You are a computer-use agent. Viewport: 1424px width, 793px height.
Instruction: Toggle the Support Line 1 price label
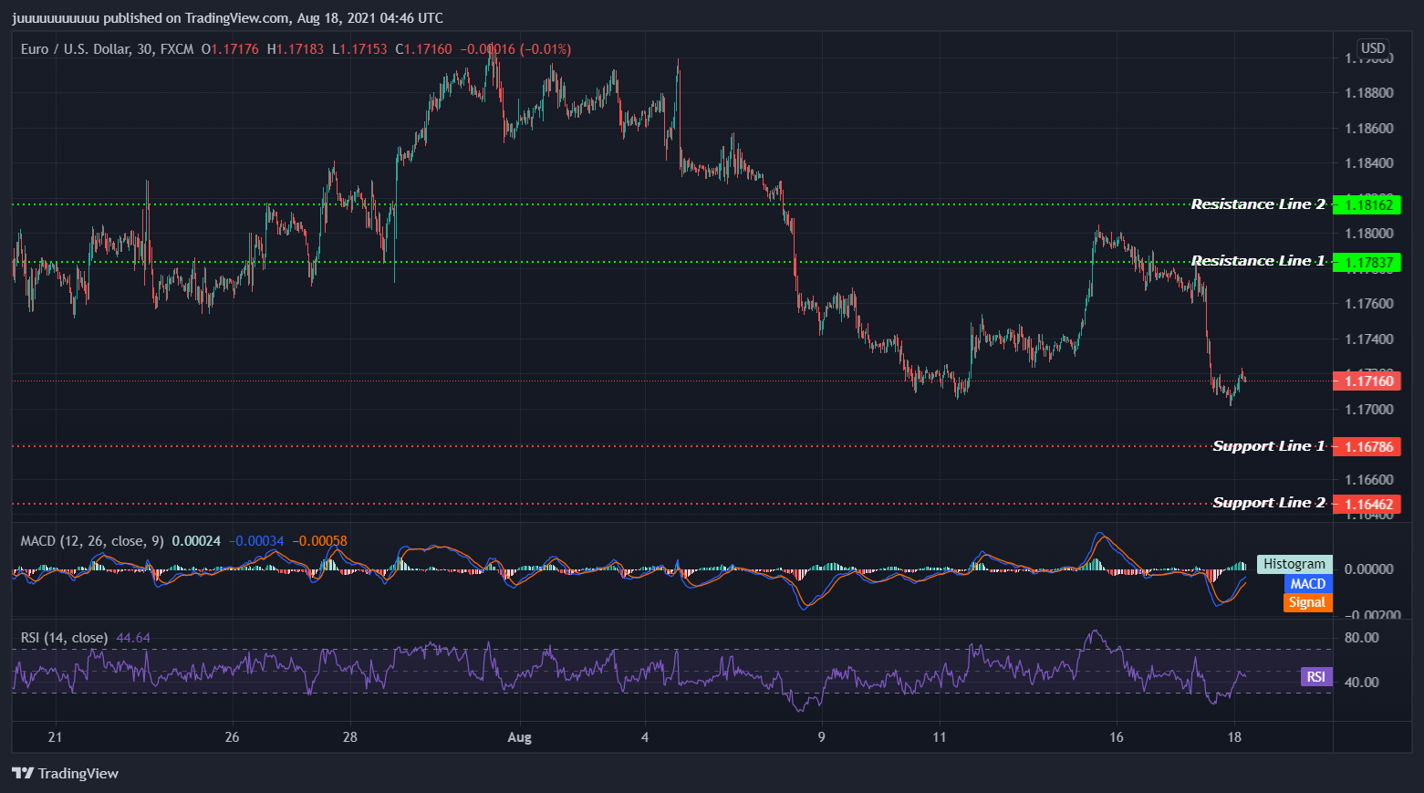(1368, 446)
